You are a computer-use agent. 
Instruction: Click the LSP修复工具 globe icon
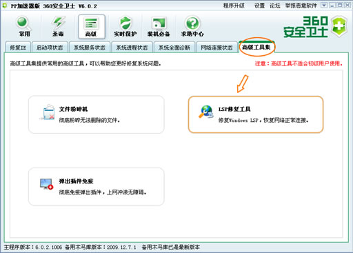pyautogui.click(x=205, y=112)
